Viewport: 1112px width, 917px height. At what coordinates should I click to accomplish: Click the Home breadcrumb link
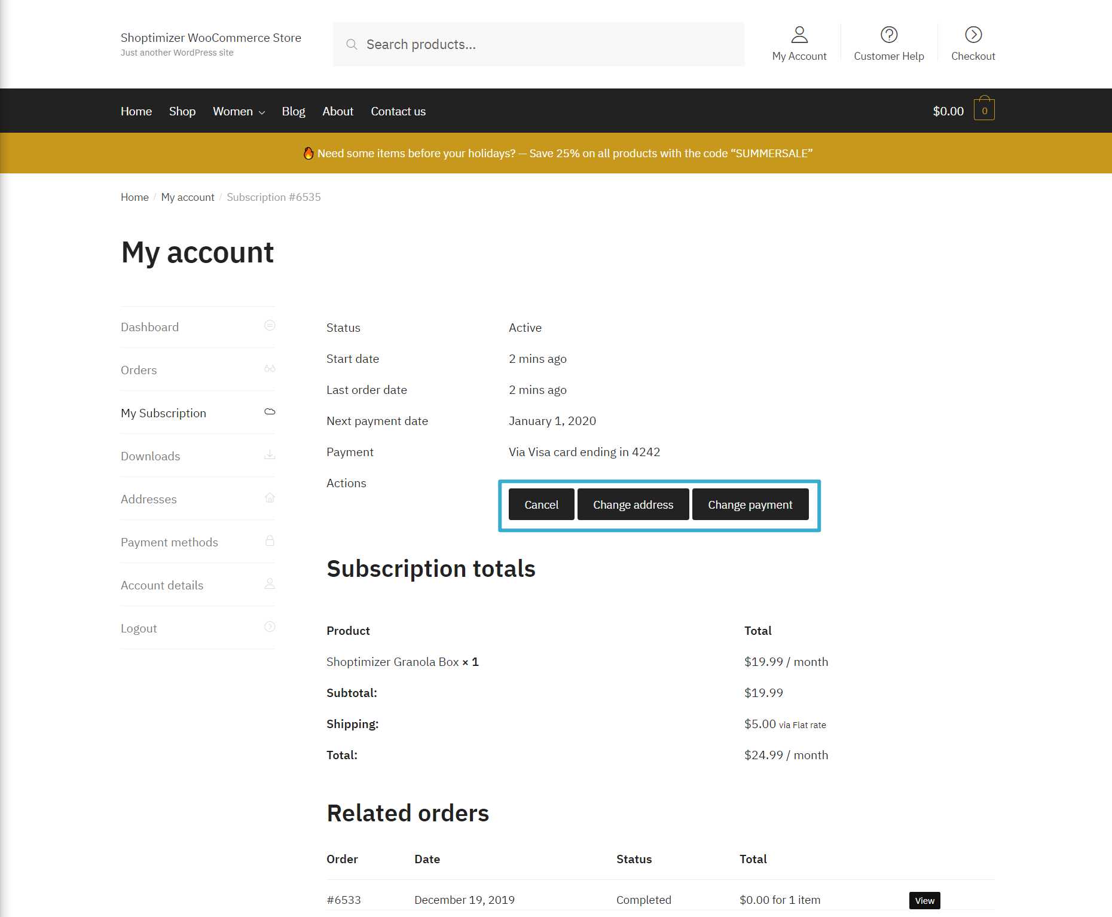click(x=135, y=197)
